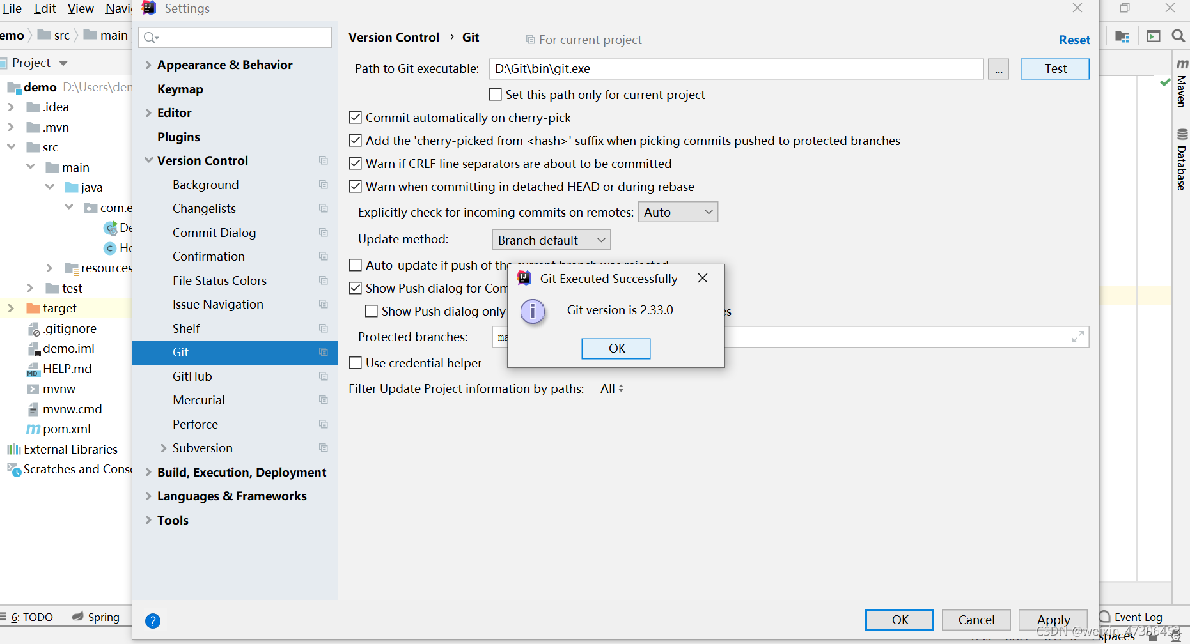Click the run anything toolbar icon

[x=1154, y=36]
